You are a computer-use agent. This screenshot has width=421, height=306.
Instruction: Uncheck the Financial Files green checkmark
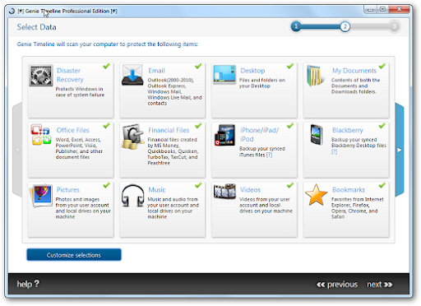198,126
